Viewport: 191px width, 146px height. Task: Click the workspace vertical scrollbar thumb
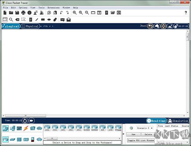click(x=187, y=37)
